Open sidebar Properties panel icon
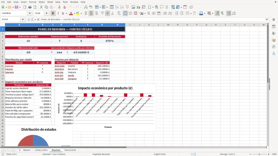 coord(274,27)
